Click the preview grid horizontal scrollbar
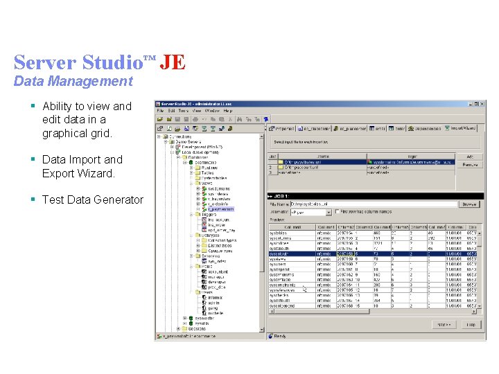 pyautogui.click(x=374, y=312)
